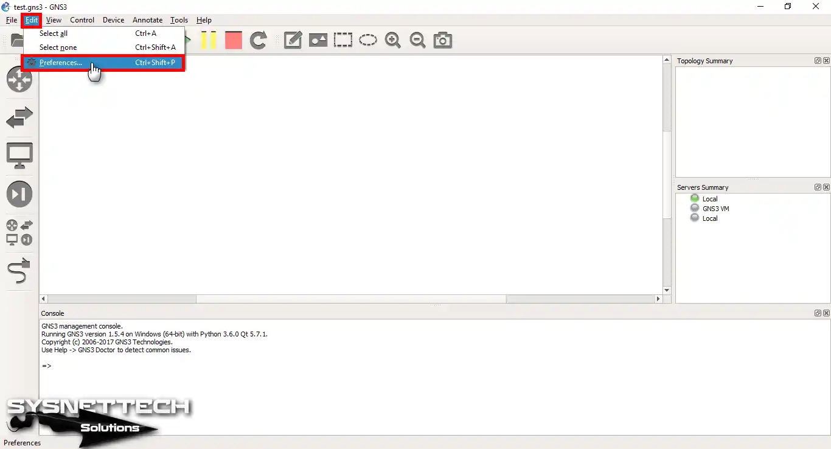Image resolution: width=831 pixels, height=449 pixels.
Task: Browse security devices sidebar icon
Action: point(19,194)
